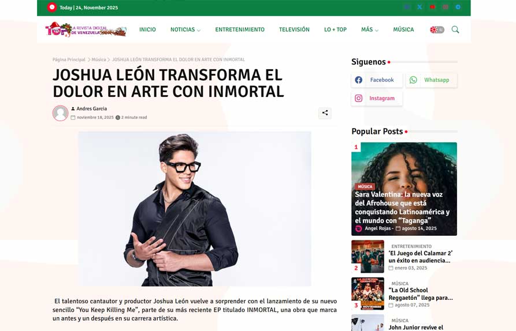Screen dimensions: 516x331
Task: Click the share icon beside article meta
Action: pos(325,113)
